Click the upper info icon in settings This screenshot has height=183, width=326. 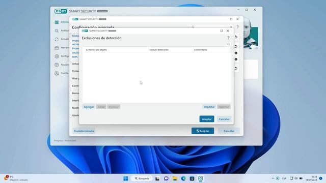coord(236,53)
